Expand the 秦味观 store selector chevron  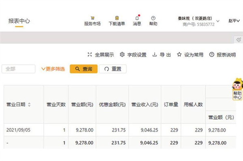tap(218, 21)
